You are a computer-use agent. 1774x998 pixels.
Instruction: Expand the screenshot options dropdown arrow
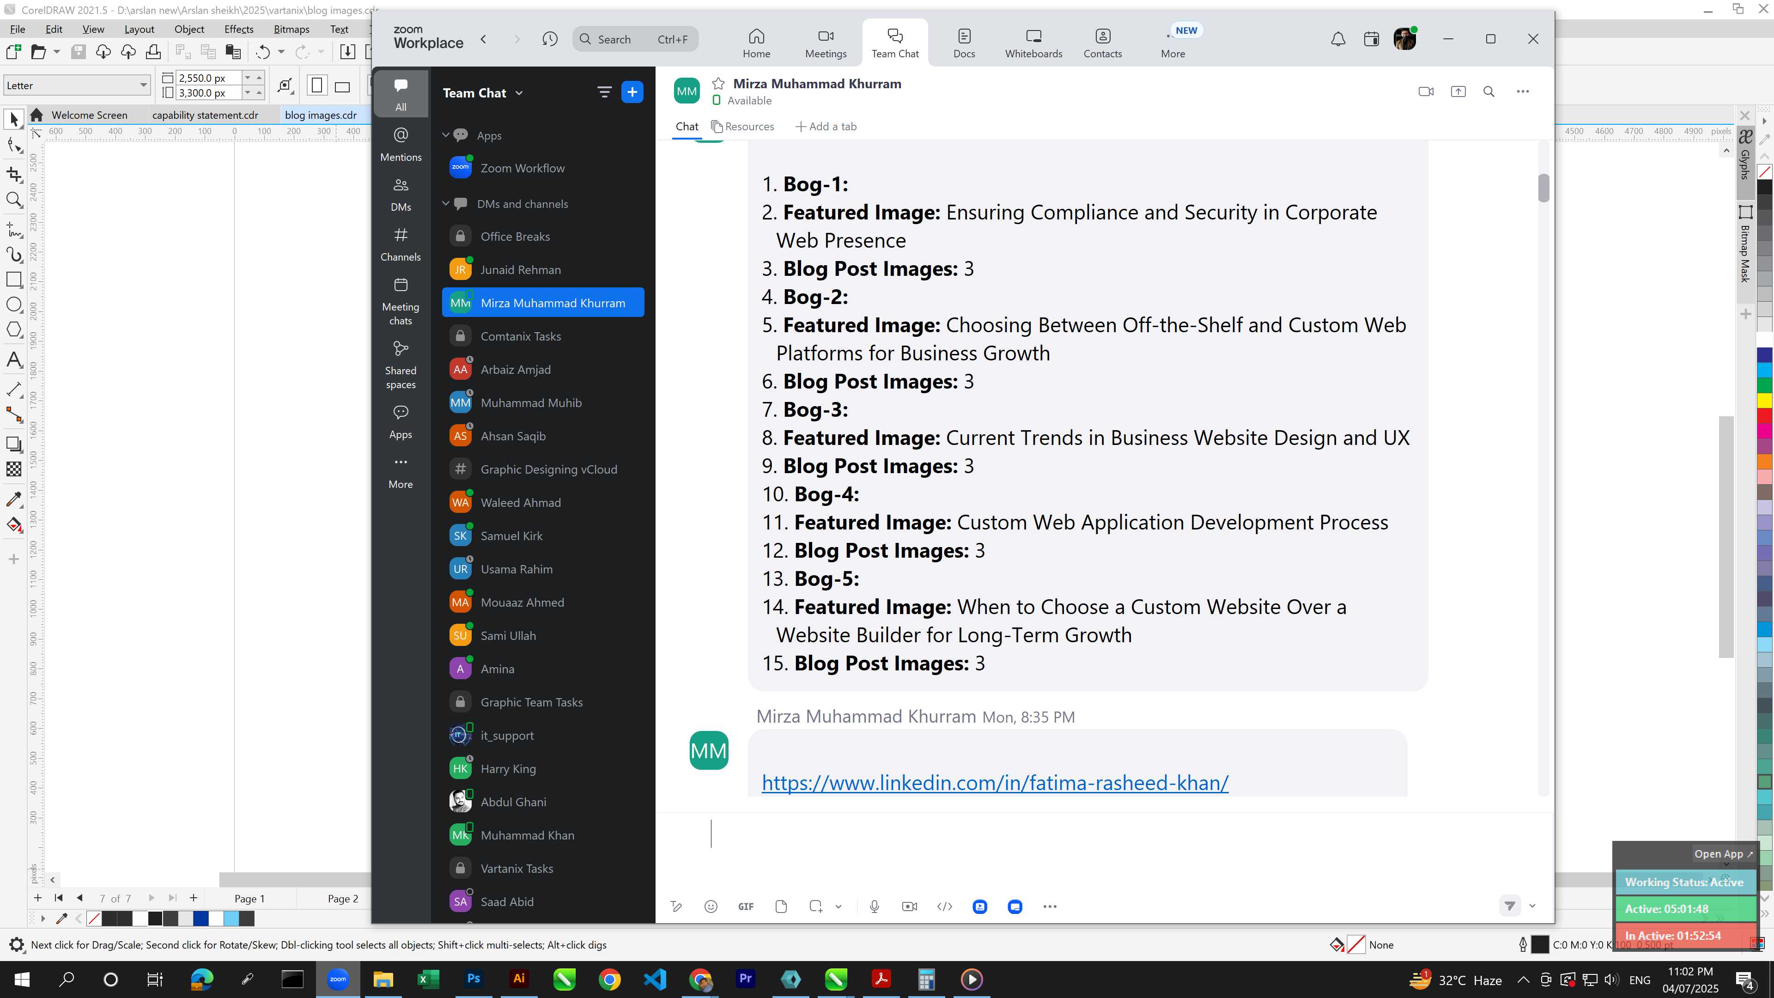838,907
